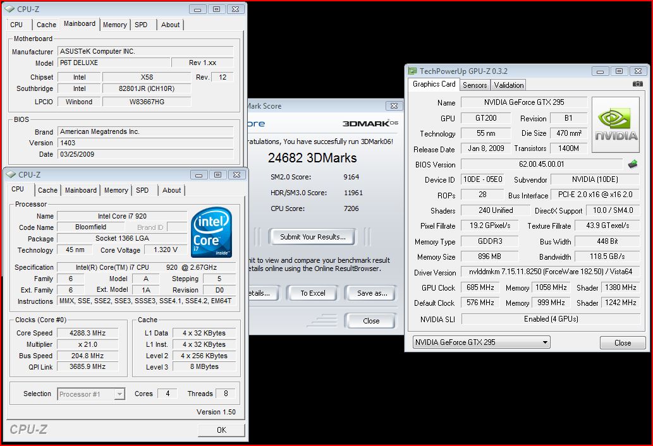
Task: Click the Intel Core i7 logo
Action: click(x=212, y=232)
